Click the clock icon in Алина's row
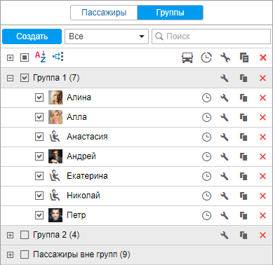 (206, 97)
